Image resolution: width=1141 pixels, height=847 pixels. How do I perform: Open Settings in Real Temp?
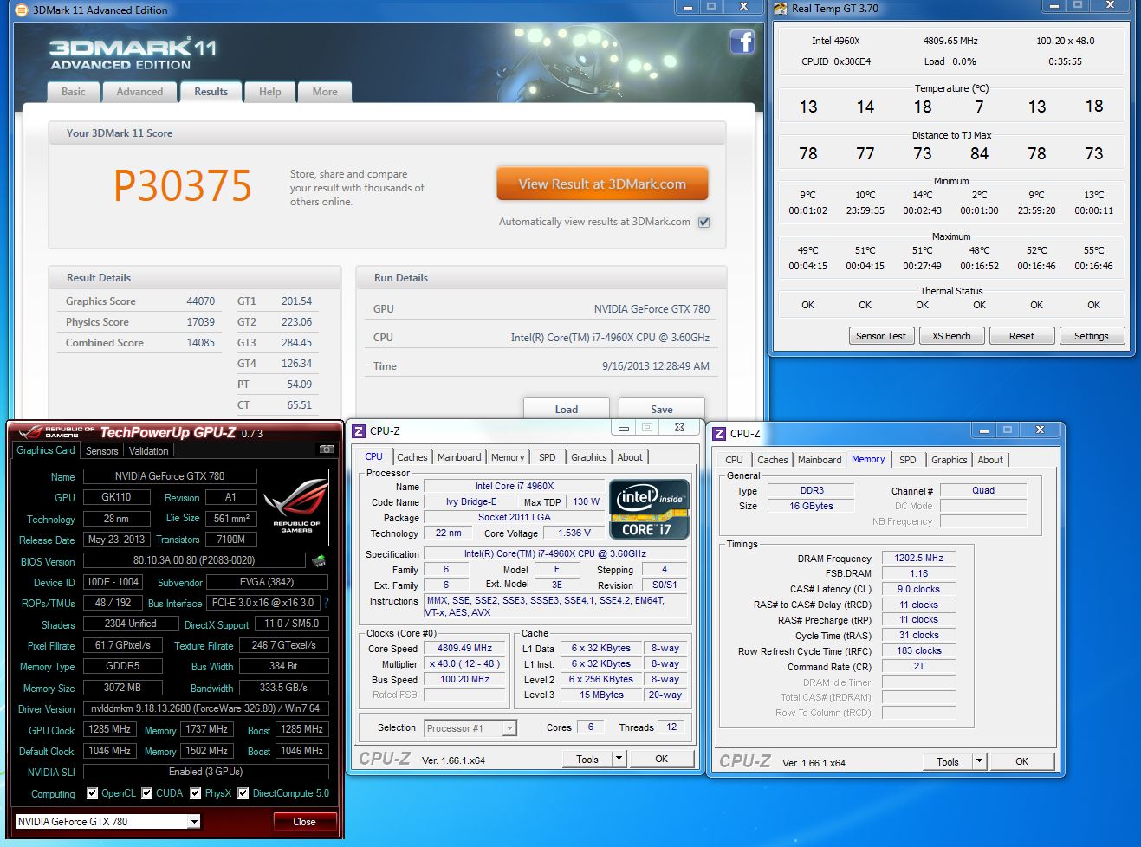1092,336
